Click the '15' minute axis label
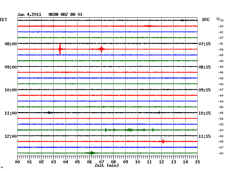The image size is (225, 171). click(197, 162)
